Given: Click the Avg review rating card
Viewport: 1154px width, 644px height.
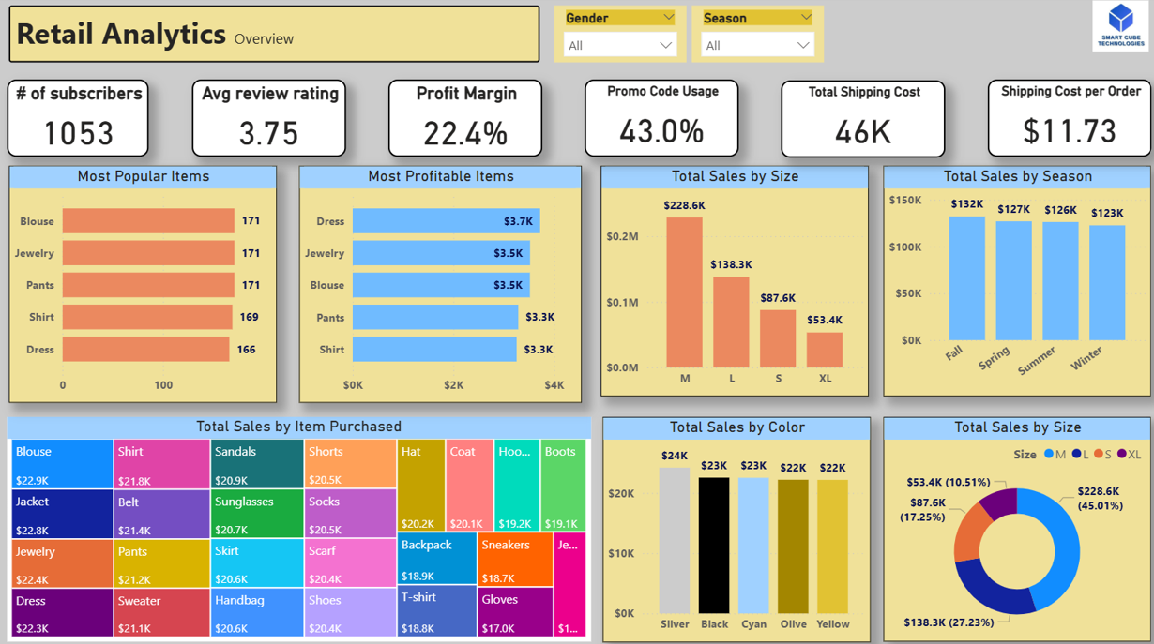Looking at the screenshot, I should click(268, 118).
